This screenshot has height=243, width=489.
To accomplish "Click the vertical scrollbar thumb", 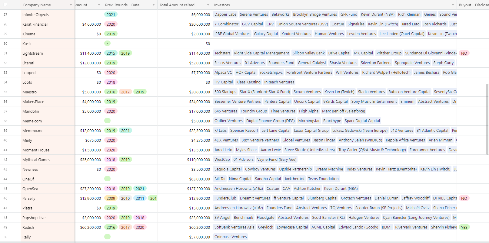I will 487,119.
